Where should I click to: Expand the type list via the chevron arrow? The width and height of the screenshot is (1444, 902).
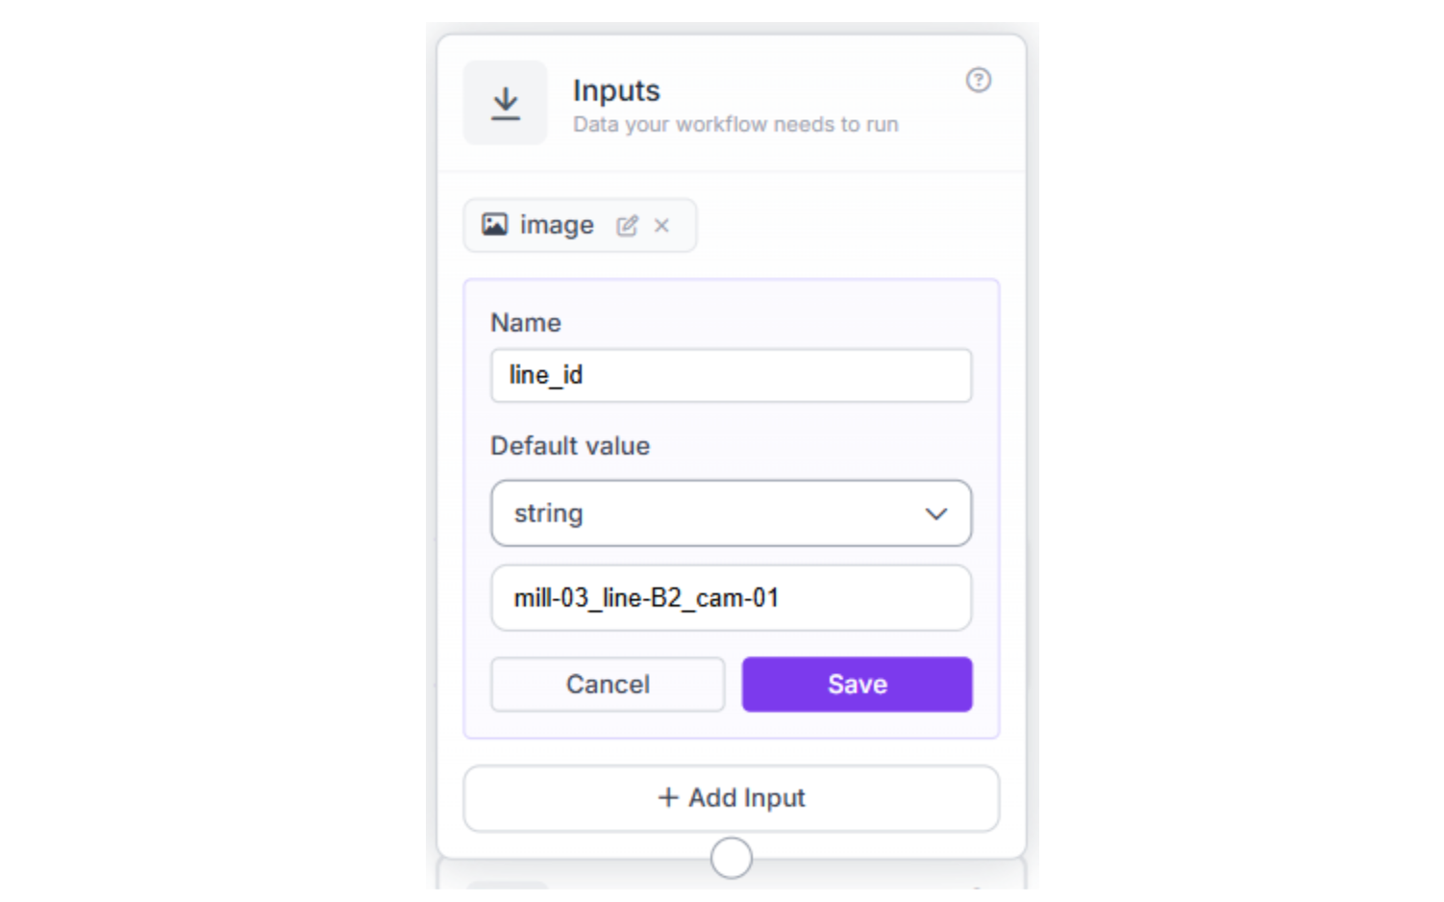pyautogui.click(x=935, y=514)
